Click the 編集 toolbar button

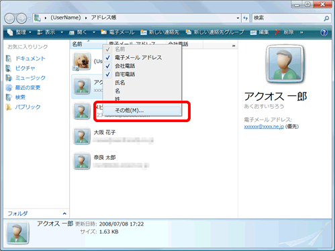pos(260,32)
